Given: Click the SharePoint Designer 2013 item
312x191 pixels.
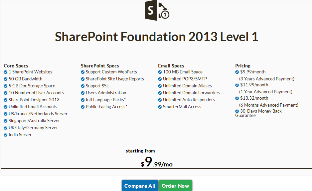Looking at the screenshot, I should [34, 100].
